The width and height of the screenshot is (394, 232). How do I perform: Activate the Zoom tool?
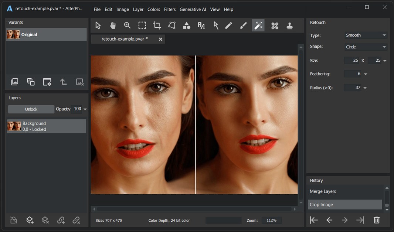click(127, 25)
